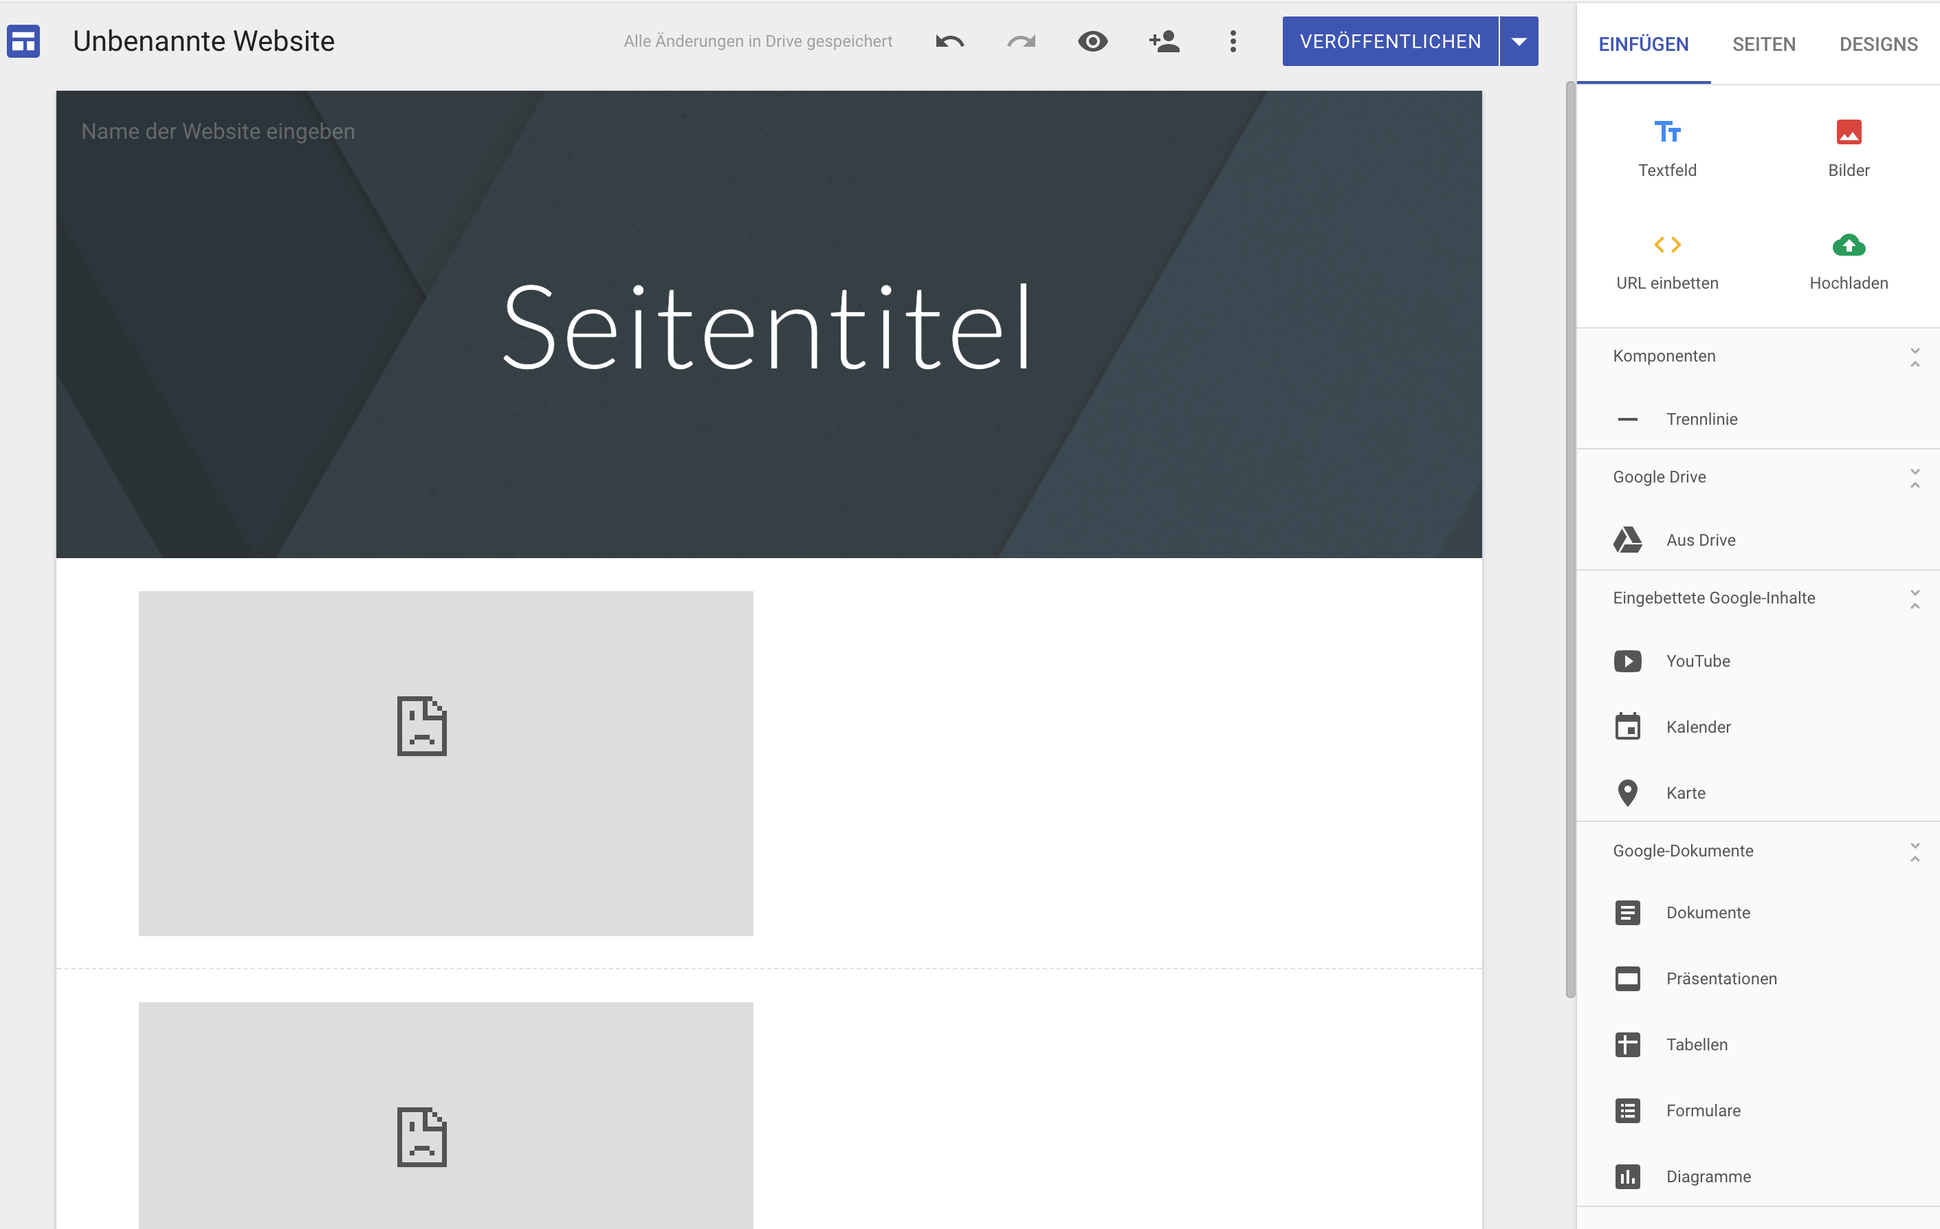Image resolution: width=1940 pixels, height=1229 pixels.
Task: Collapse the Komponenten section
Action: tap(1914, 357)
